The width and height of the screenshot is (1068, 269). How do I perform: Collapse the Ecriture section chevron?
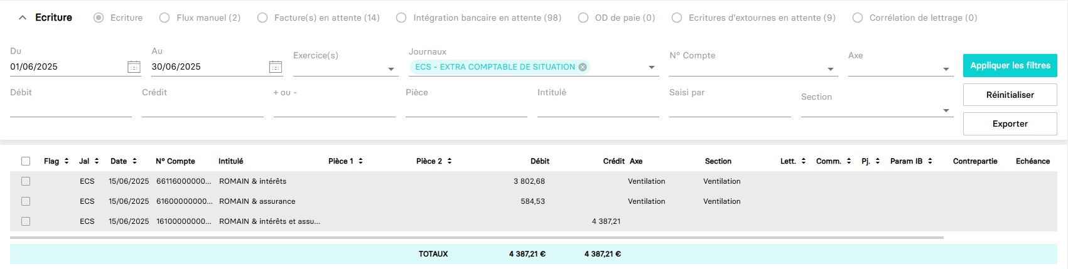23,18
